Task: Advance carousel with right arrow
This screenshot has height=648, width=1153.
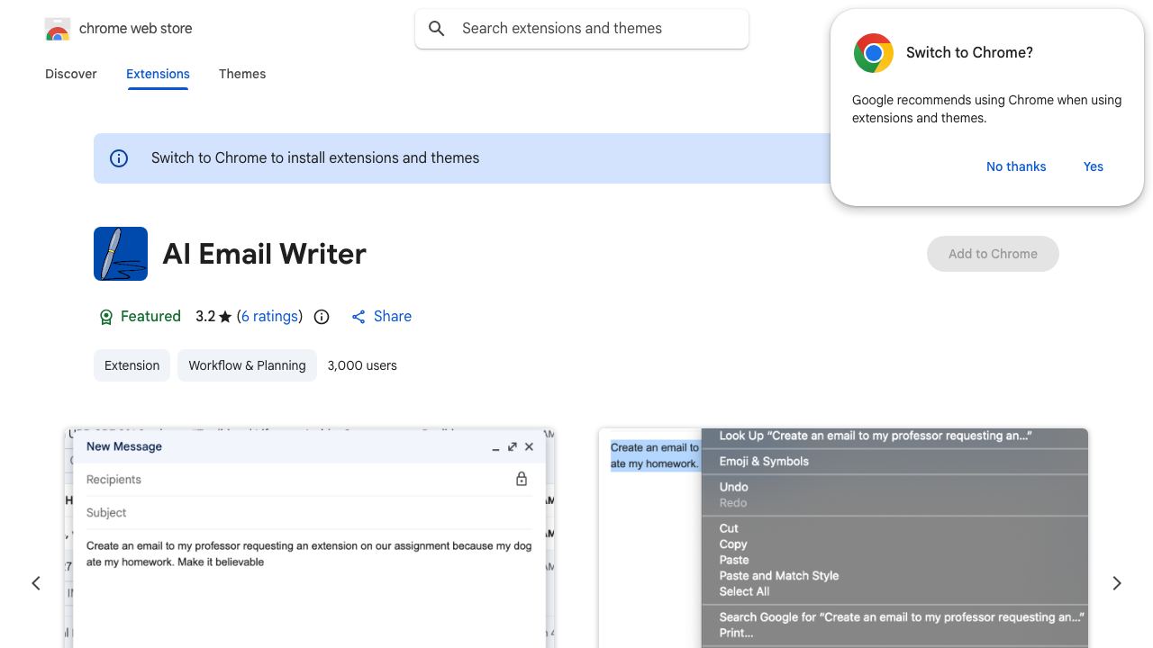Action: click(1117, 583)
